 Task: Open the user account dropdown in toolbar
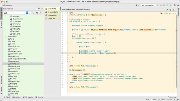click(137, 5)
